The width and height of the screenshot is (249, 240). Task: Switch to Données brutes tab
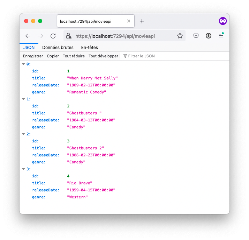click(x=58, y=48)
